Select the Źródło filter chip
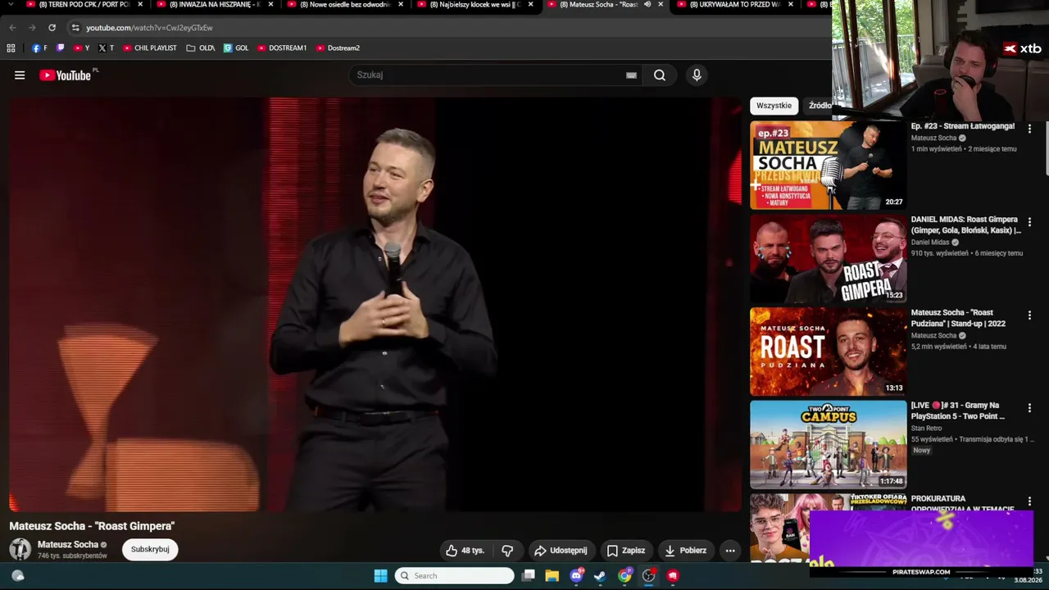The height and width of the screenshot is (590, 1049). (820, 106)
